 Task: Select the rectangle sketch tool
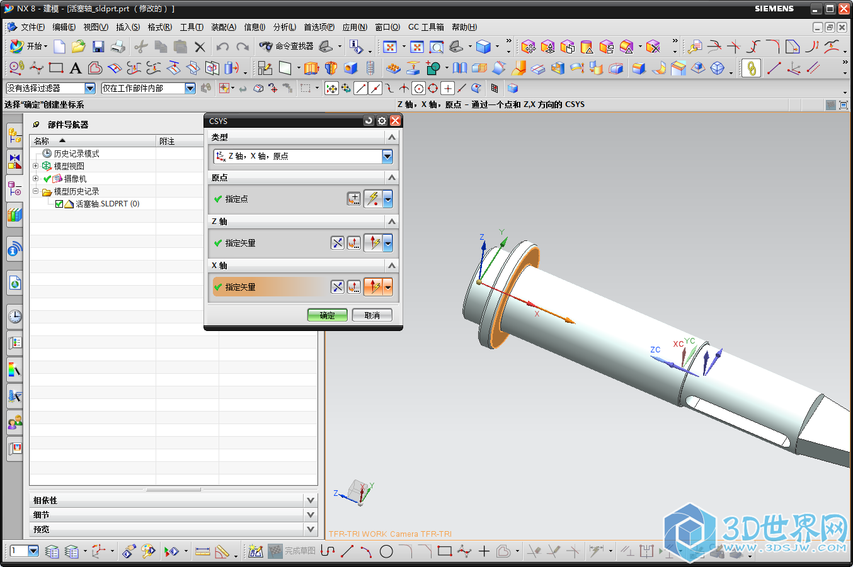[56, 68]
